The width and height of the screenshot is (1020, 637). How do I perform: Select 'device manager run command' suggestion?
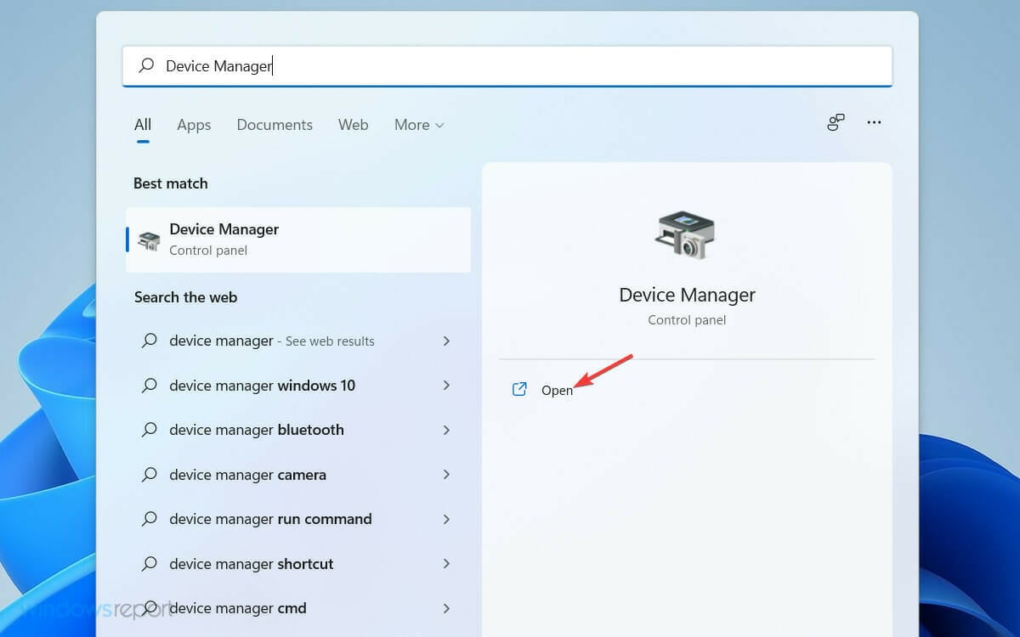tap(298, 519)
